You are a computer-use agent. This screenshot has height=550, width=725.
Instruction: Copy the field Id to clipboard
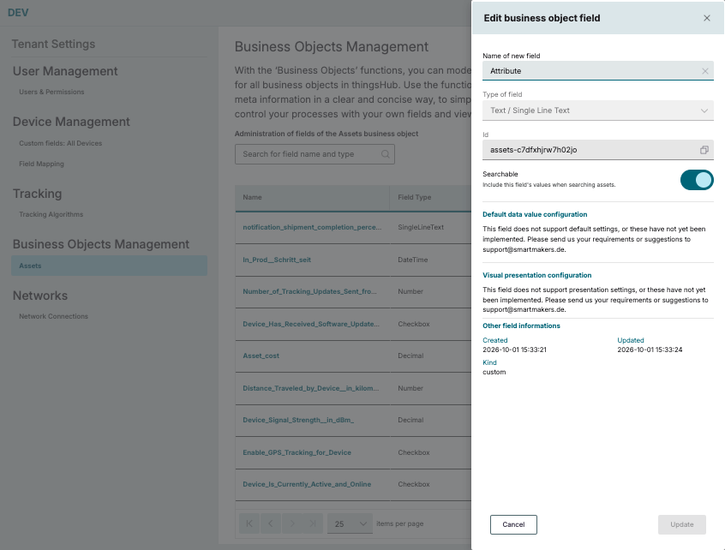pos(704,150)
